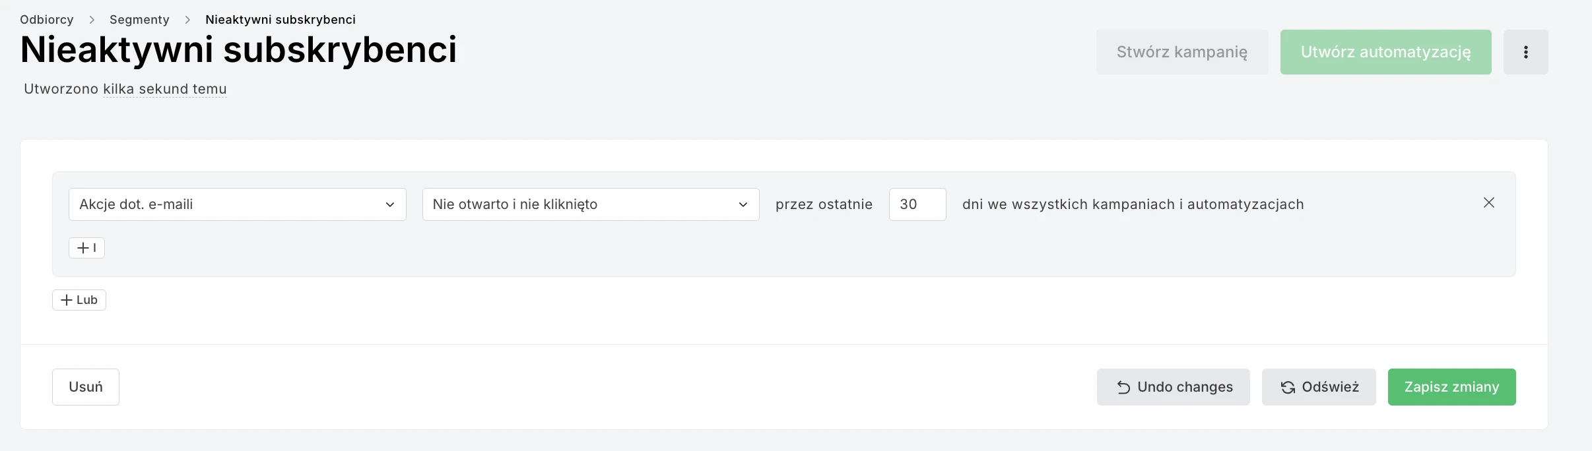This screenshot has height=451, width=1592.
Task: Click the plus icon on the I button
Action: point(83,247)
